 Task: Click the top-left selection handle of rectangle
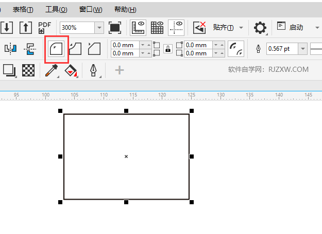[60, 111]
